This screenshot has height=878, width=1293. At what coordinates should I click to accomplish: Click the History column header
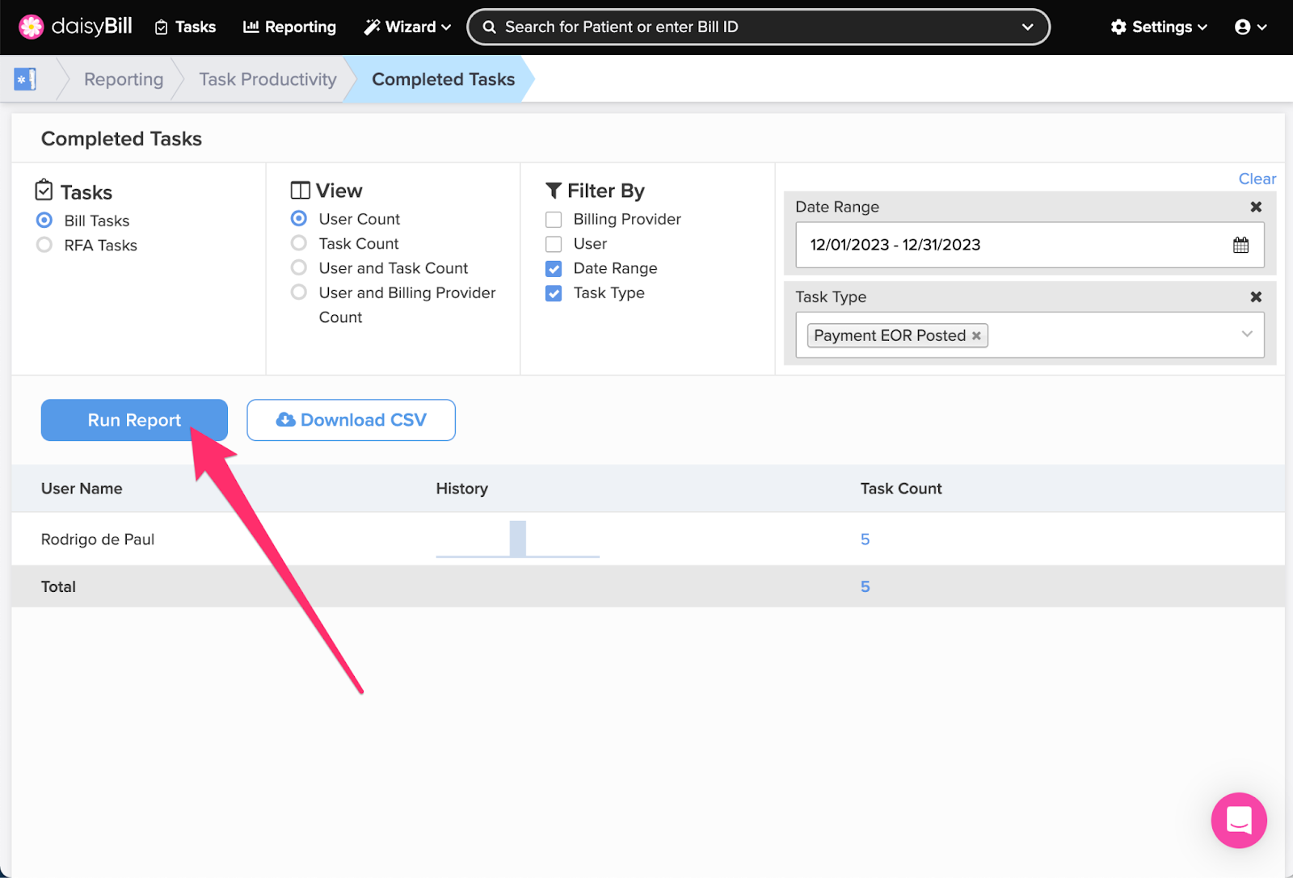tap(461, 489)
